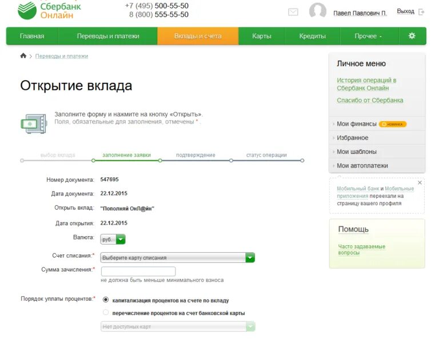This screenshot has width=439, height=339.
Task: Open Вклады и счета tab
Action: [x=198, y=36]
